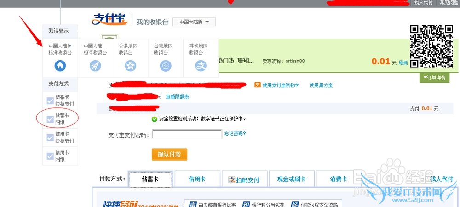Screen dimensions: 460x207
Task: Click the seller name artisan88
Action: (295, 61)
